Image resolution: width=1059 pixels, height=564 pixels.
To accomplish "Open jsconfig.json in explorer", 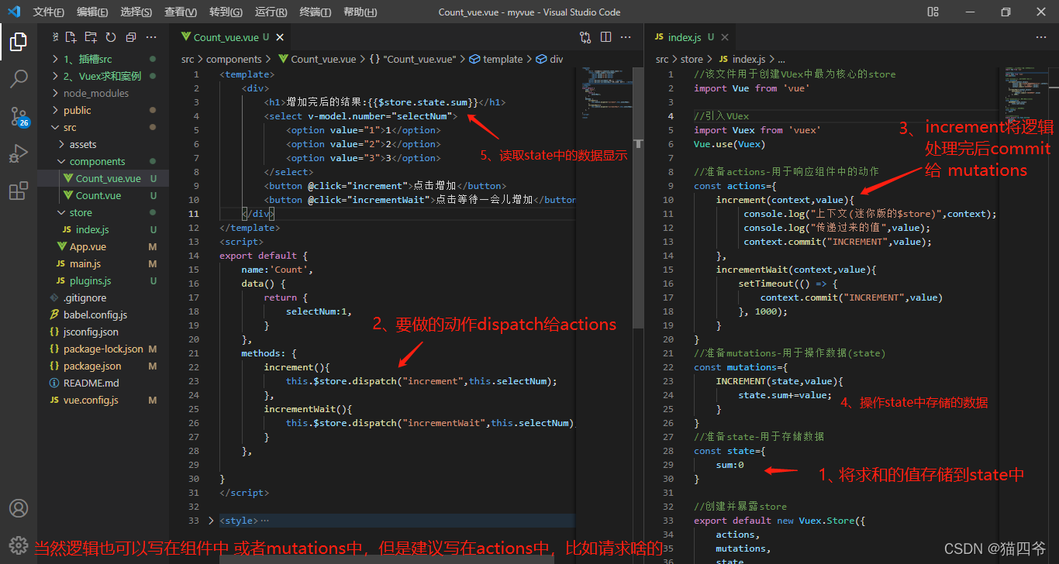I will pyautogui.click(x=103, y=332).
